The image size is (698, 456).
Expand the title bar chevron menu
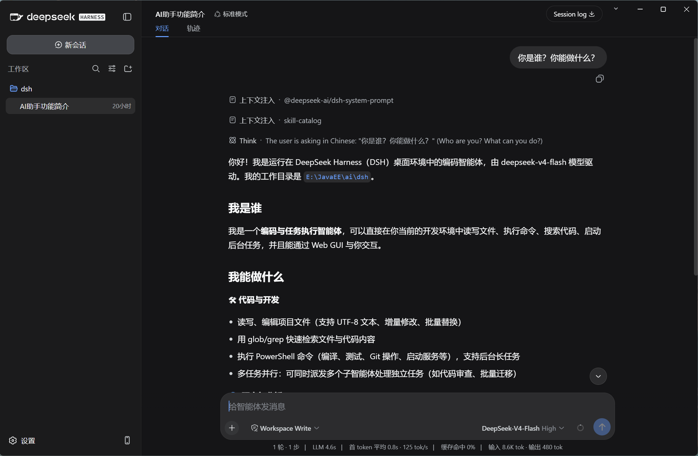(x=616, y=9)
